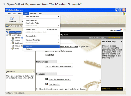Screen dimensions: 131x96
Task: Click the Local Folders icon
Action: tap(10, 35)
